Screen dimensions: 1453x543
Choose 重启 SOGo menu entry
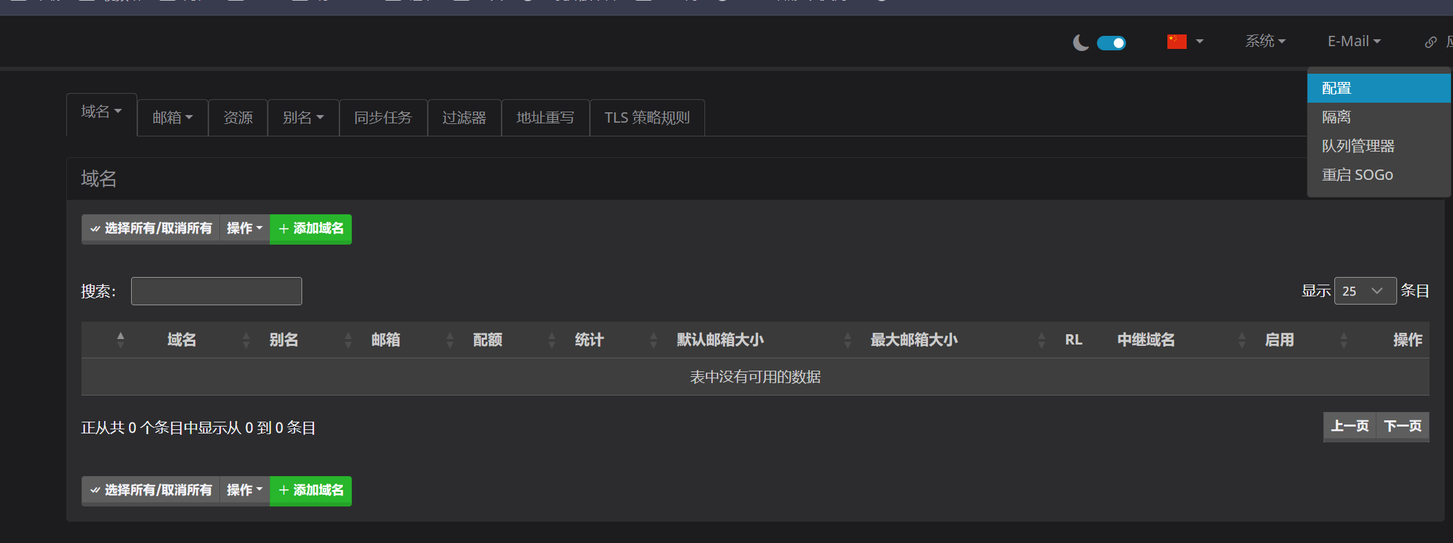pos(1356,175)
